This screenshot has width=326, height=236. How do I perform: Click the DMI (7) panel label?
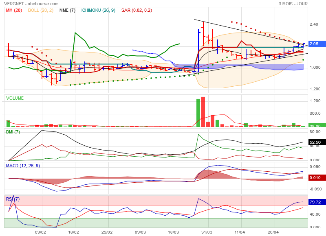pyautogui.click(x=13, y=132)
